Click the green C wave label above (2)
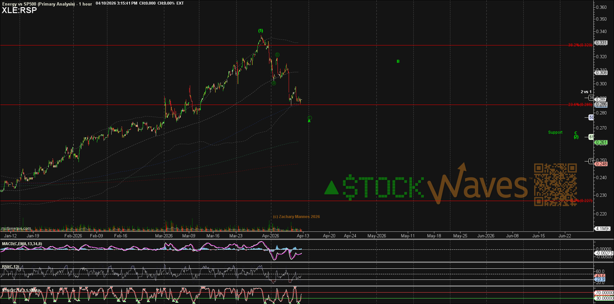614x304 pixels. pos(576,132)
